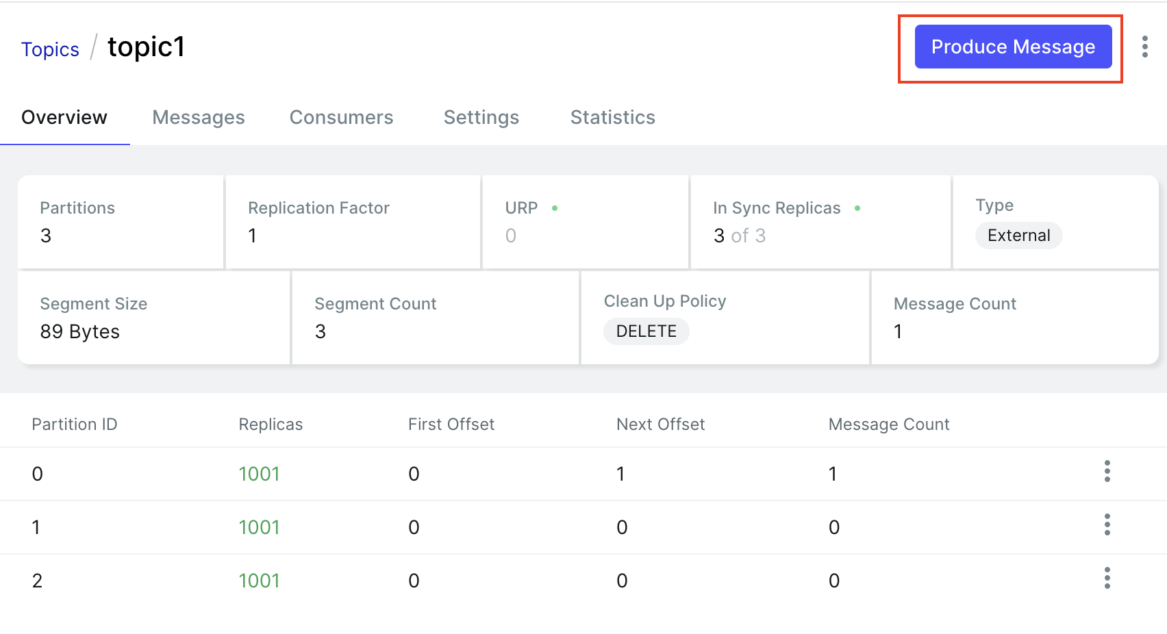The height and width of the screenshot is (634, 1167).
Task: Click the Produce Message button
Action: [1012, 47]
